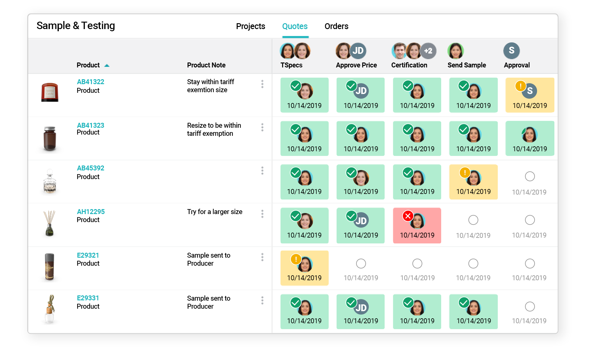Screen dimensions: 594x352
Task: Toggle the empty circle for AB45392 Approval stage
Action: tap(530, 176)
